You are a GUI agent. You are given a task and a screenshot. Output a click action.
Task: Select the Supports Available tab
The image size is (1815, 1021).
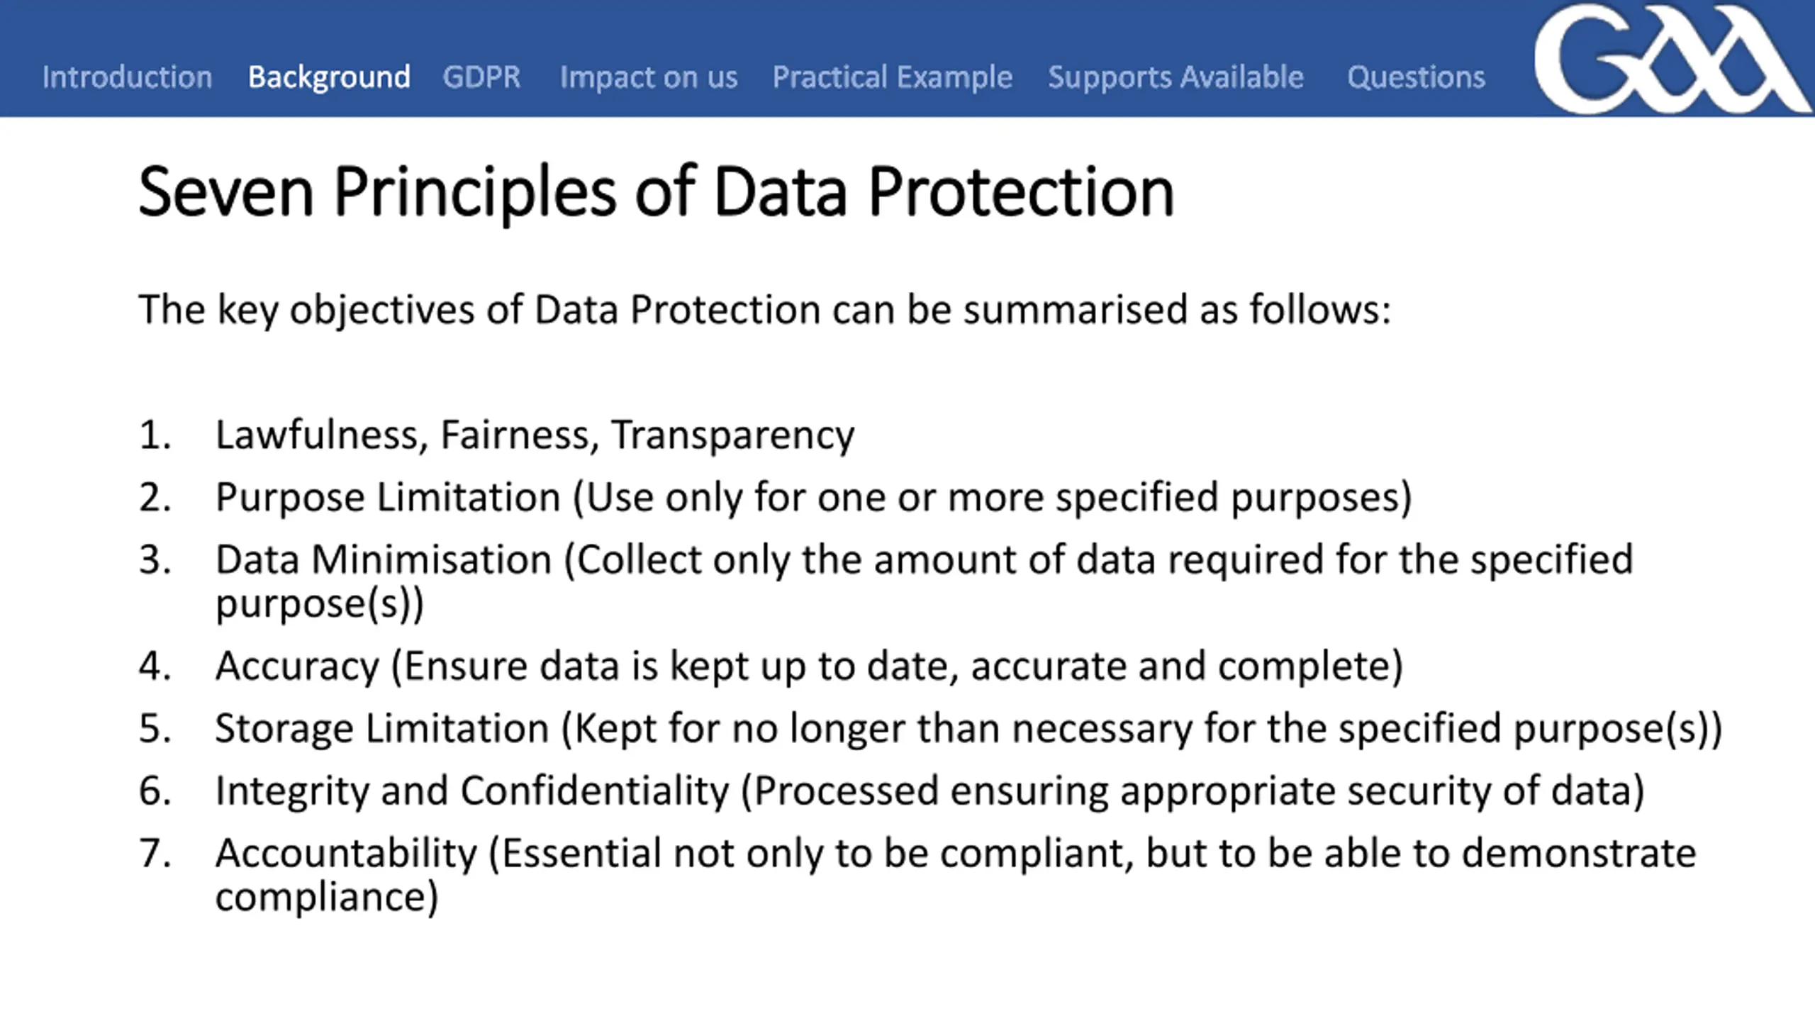click(x=1175, y=78)
